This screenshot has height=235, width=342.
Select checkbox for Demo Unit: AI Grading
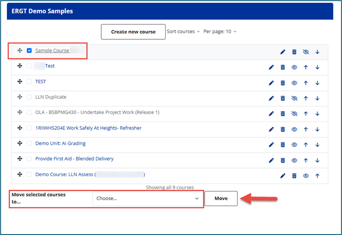coord(29,144)
